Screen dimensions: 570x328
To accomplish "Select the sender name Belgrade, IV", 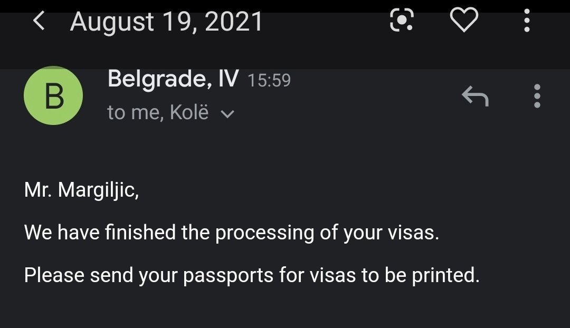I will (173, 79).
